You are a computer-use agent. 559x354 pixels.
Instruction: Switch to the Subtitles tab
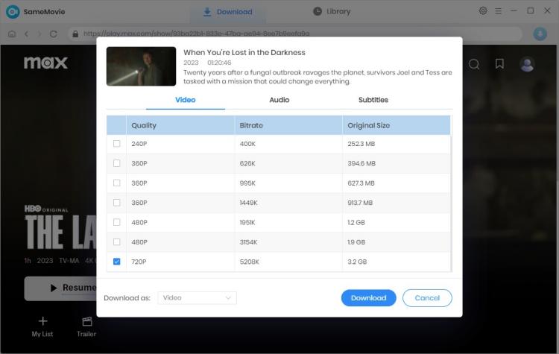[373, 100]
